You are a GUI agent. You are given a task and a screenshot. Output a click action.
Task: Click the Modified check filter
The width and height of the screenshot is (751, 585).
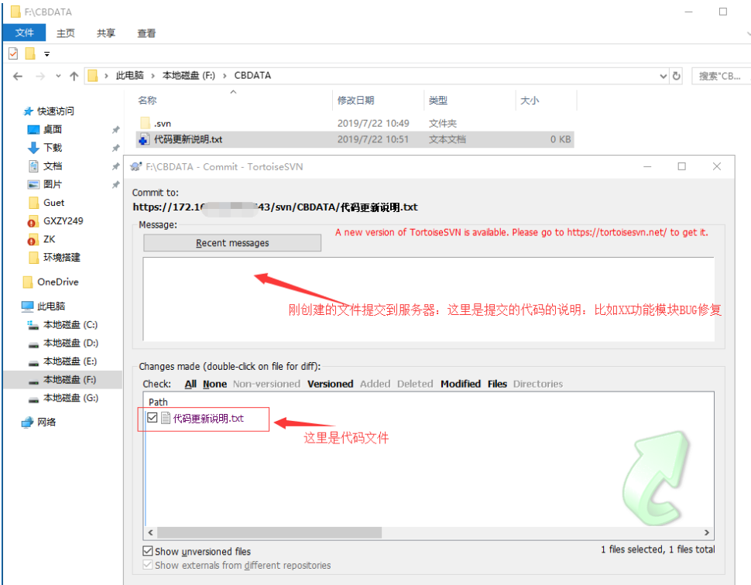pyautogui.click(x=460, y=384)
